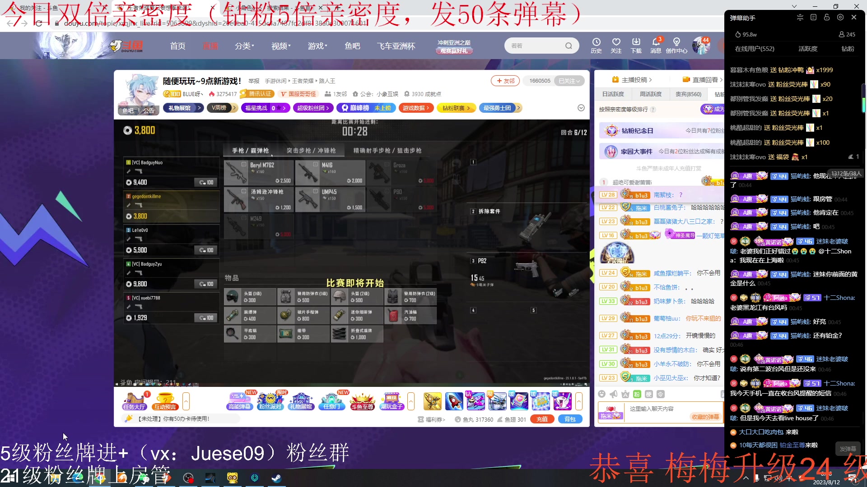Toggle the 粉 fan badge option in chat toolbar
Viewport: 867px width, 487px height.
(637, 394)
